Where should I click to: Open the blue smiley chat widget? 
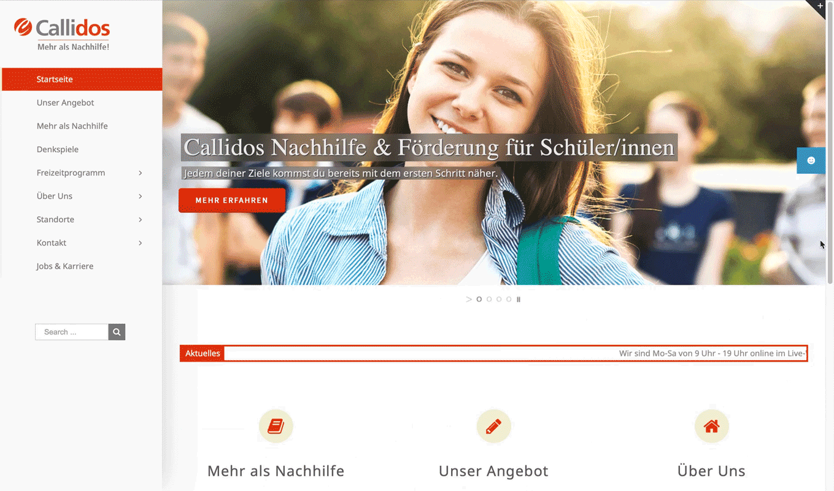point(811,160)
